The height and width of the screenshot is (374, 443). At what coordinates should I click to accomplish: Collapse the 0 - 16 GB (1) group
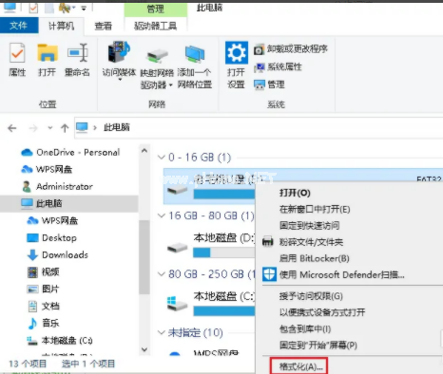click(x=162, y=158)
